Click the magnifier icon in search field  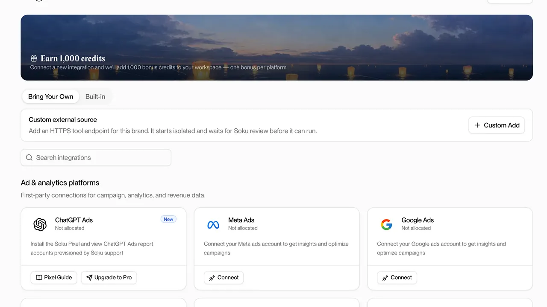click(x=29, y=158)
